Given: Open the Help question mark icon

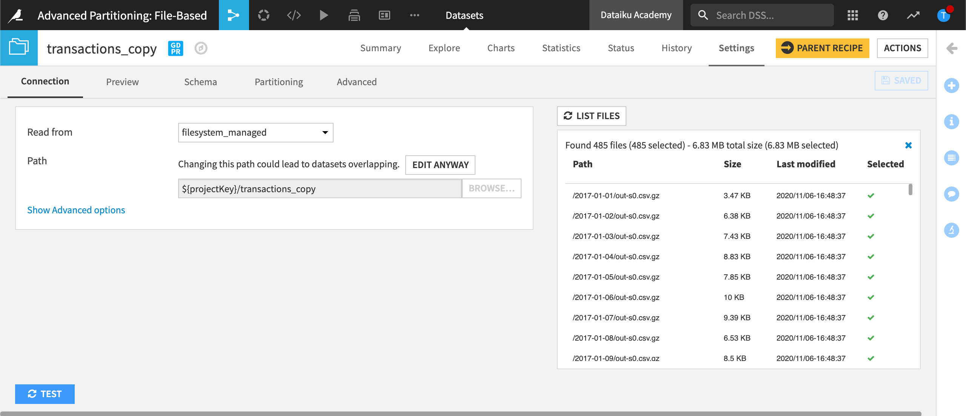Looking at the screenshot, I should coord(883,15).
